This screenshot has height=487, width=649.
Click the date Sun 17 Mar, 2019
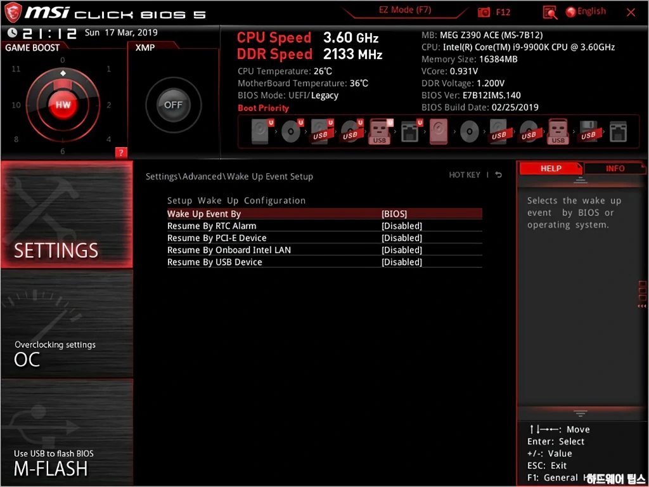pos(121,32)
